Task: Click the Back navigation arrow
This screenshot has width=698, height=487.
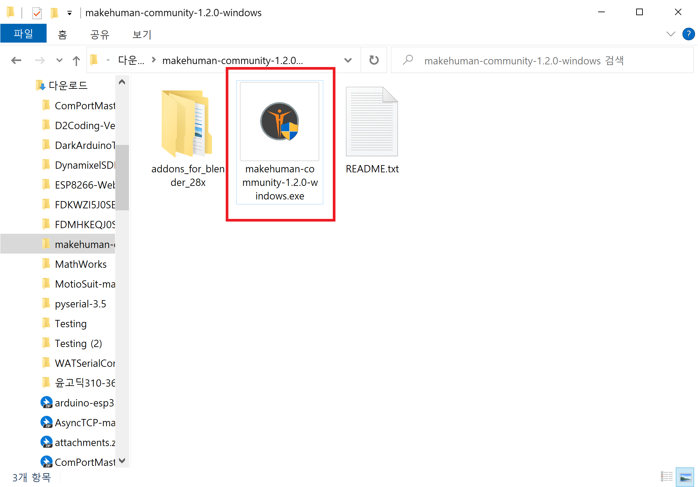Action: pos(16,60)
